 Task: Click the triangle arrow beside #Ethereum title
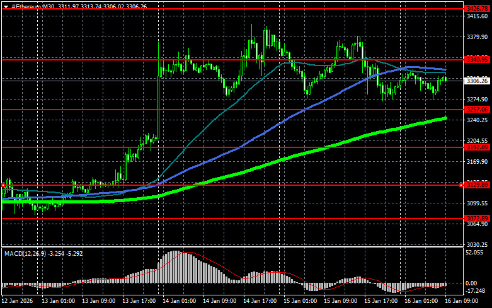coord(4,6)
